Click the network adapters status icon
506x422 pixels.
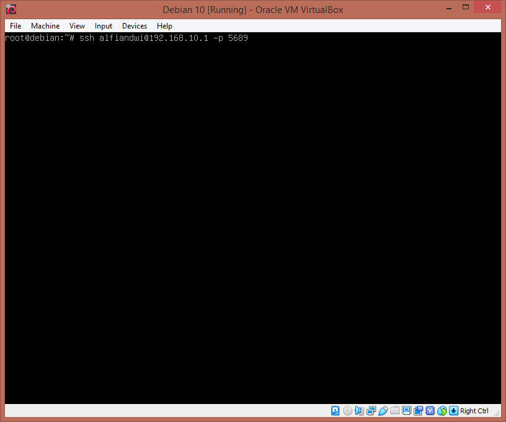(x=371, y=411)
